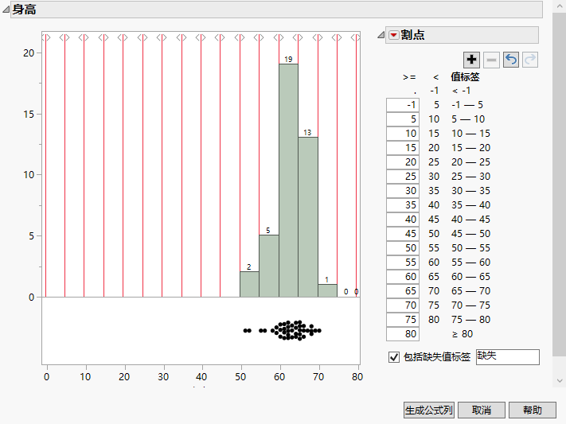Viewport: 566px width, 424px height.
Task: Select the >= field in row 65 — 70
Action: pos(403,291)
